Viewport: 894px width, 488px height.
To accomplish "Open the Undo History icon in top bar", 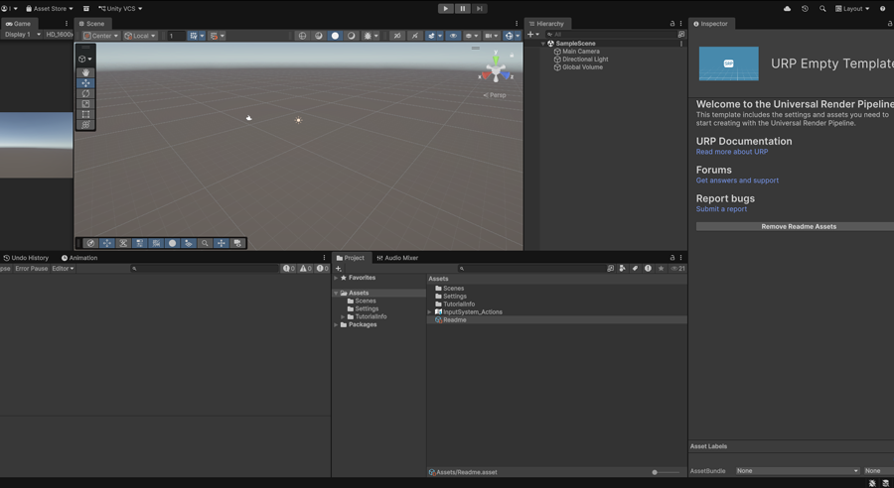I will (805, 9).
